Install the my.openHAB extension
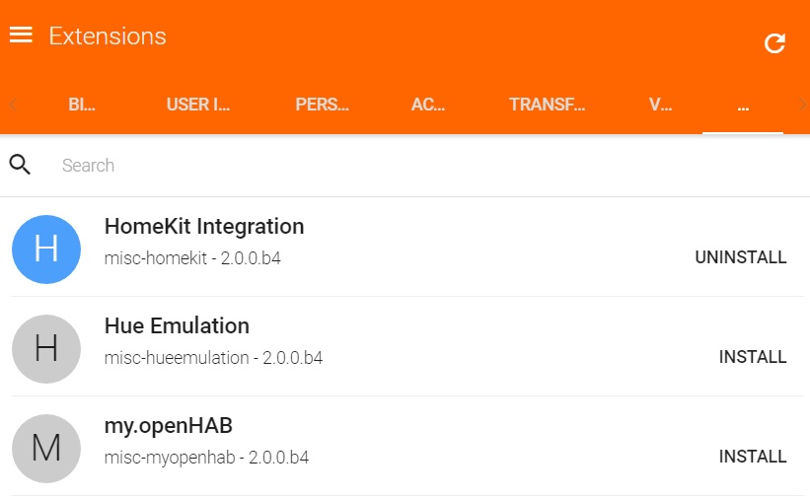810x499 pixels. coord(753,457)
